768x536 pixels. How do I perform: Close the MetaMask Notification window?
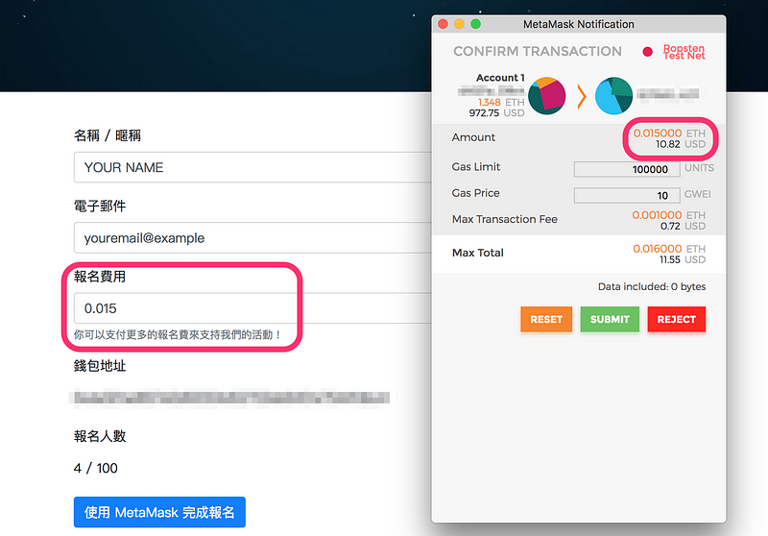(443, 24)
